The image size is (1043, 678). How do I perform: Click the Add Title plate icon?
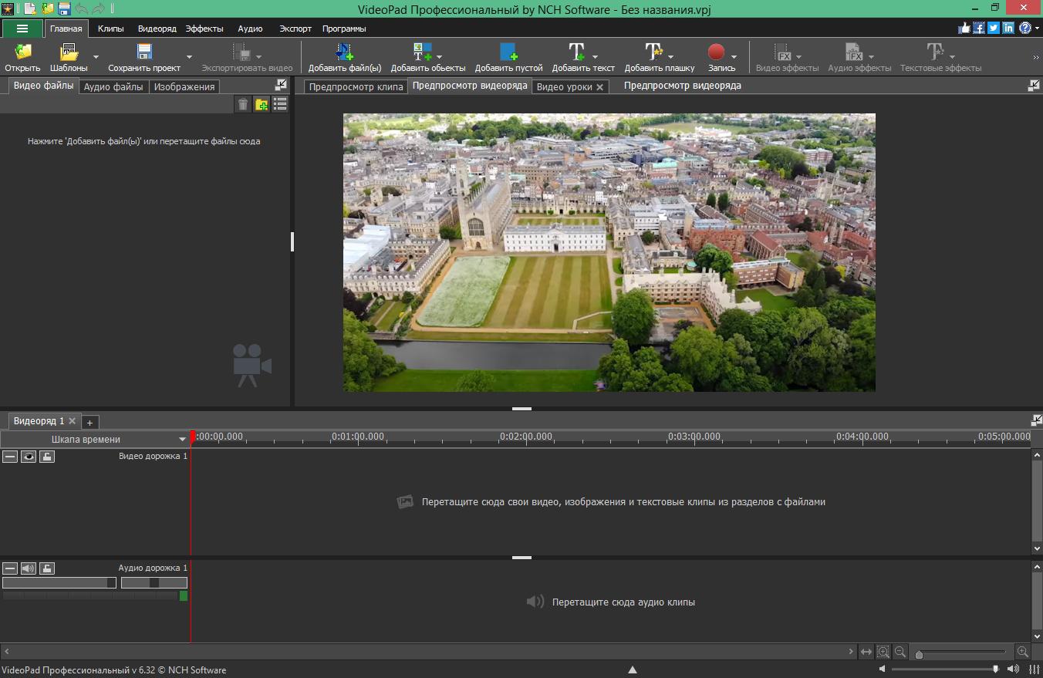click(653, 52)
